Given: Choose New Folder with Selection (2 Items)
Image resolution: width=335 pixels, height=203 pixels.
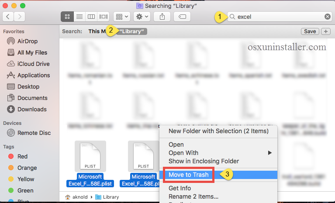Looking at the screenshot, I should point(218,131).
